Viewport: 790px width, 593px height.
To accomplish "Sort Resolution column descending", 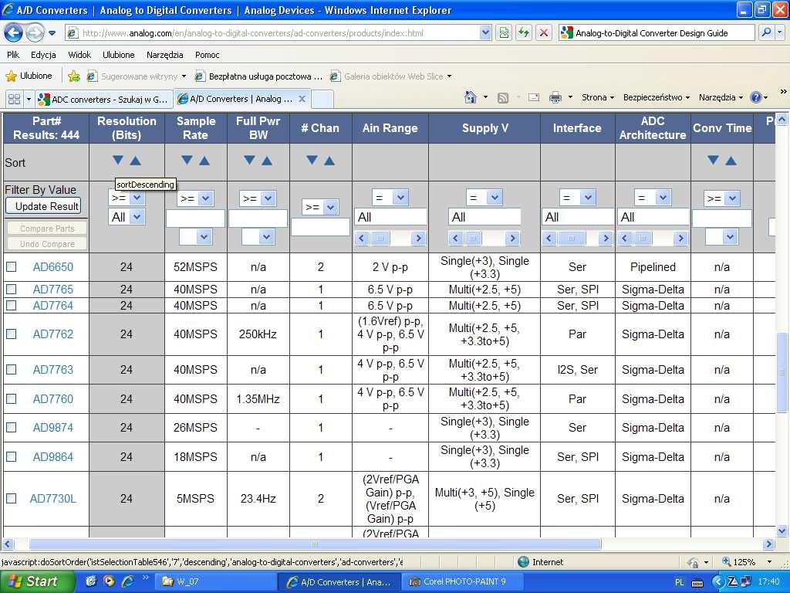I will coord(118,161).
